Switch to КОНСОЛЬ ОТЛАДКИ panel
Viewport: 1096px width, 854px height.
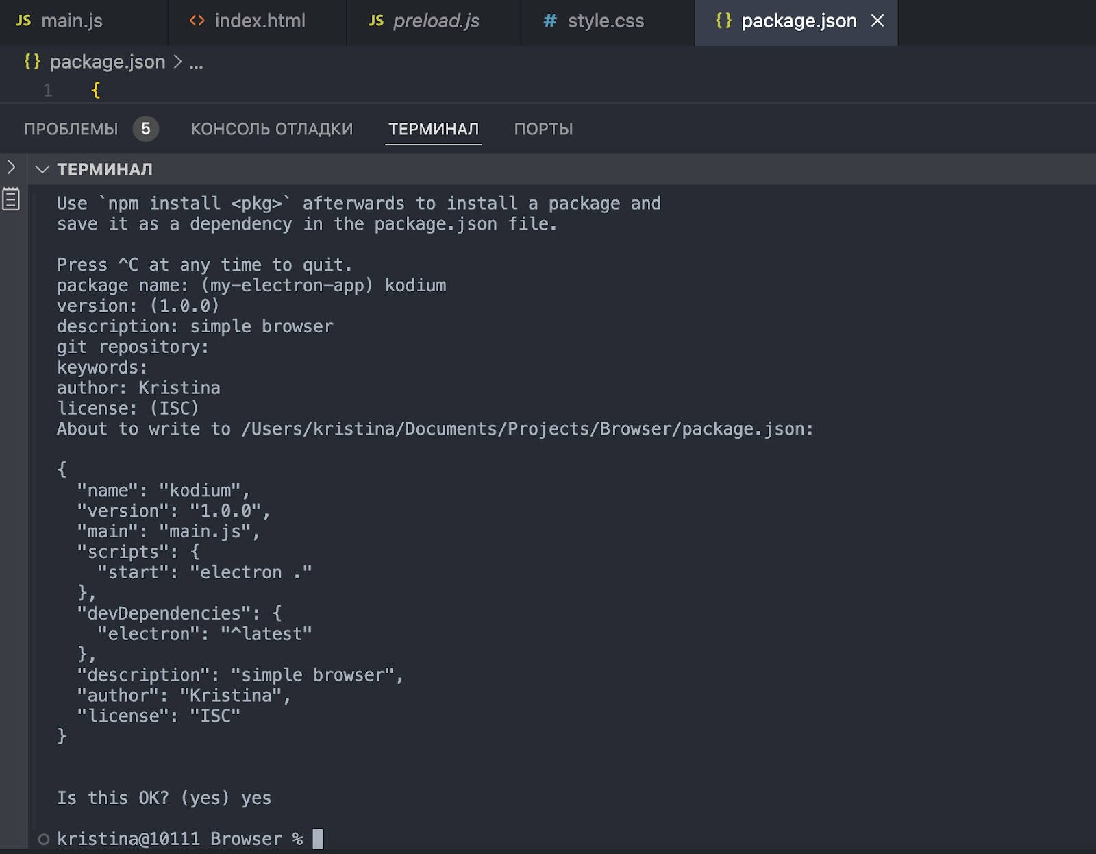point(272,129)
